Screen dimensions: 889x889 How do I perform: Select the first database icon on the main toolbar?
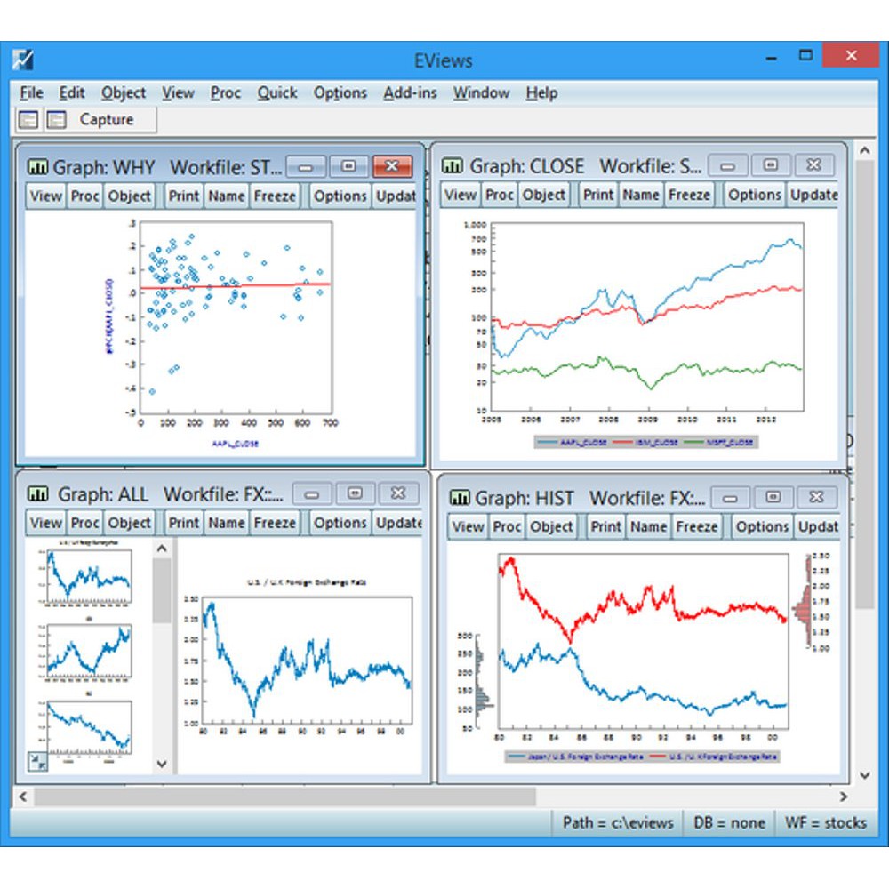[27, 119]
